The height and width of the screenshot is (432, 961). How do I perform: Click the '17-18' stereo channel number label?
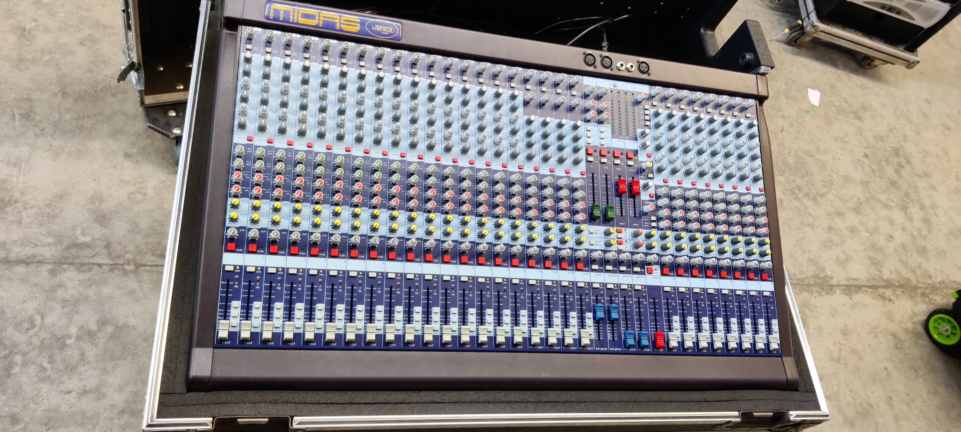click(538, 271)
